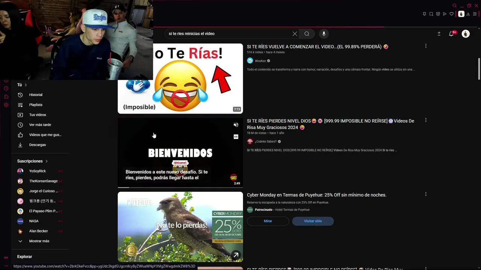This screenshot has width=481, height=270.
Task: Open SI TE RÍES PIERDES NIVEL DIOS title
Action: (x=331, y=124)
